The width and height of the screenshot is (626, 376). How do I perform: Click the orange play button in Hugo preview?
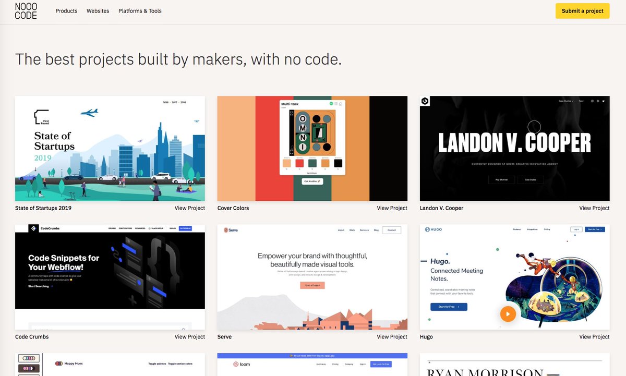point(508,313)
